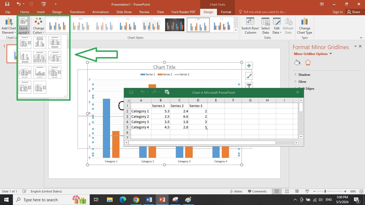This screenshot has height=205, width=365.
Task: Switch to Slide Sorter view in status bar
Action: tap(287, 191)
